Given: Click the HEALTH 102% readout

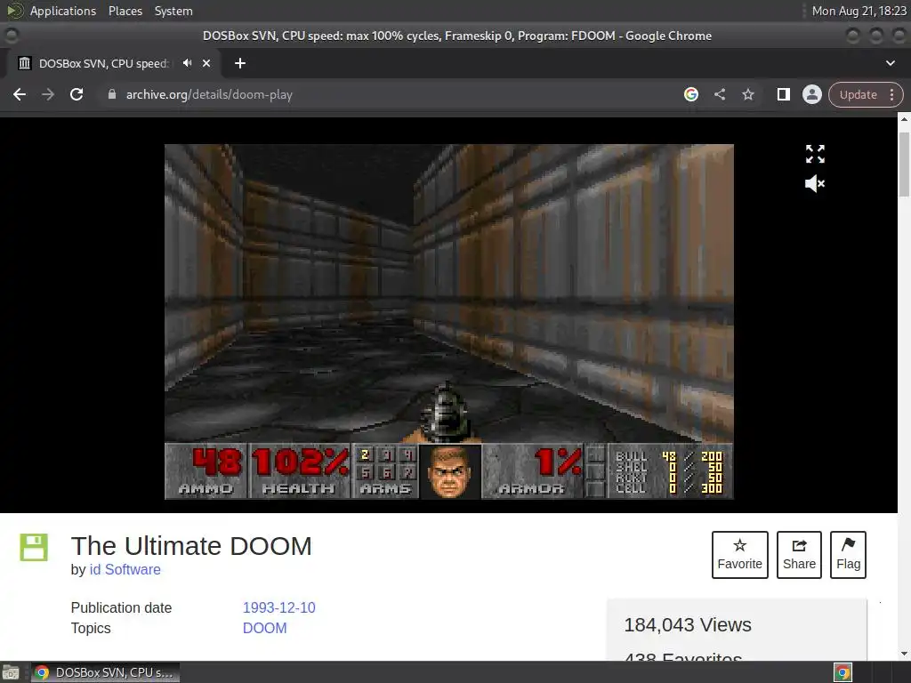Looking at the screenshot, I should (x=299, y=471).
